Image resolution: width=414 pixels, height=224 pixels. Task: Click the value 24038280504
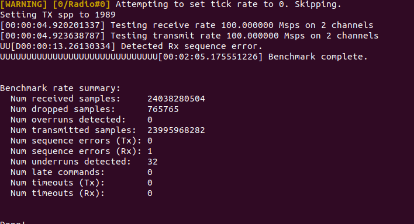tap(176, 99)
